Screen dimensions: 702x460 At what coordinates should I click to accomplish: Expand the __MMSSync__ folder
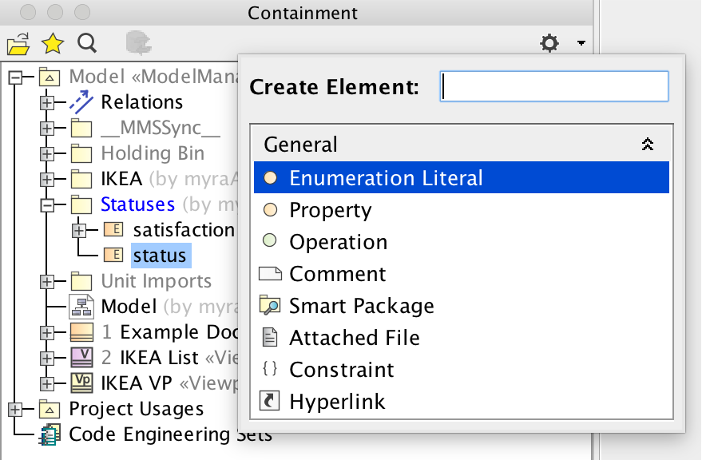[46, 128]
